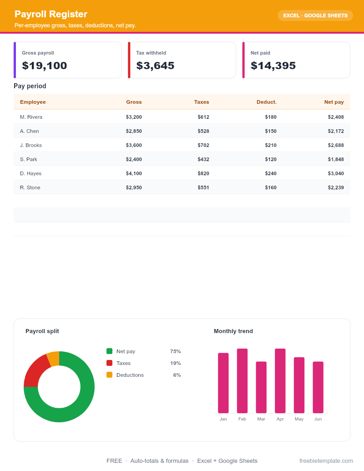Click the $2,688 net pay cell

pos(336,145)
